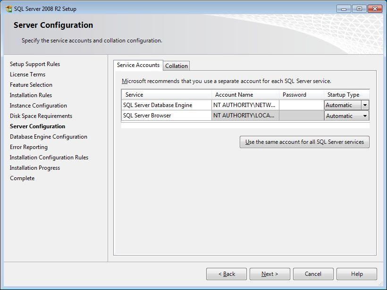
Task: Click Setup Support Rules step
Action: [35, 64]
